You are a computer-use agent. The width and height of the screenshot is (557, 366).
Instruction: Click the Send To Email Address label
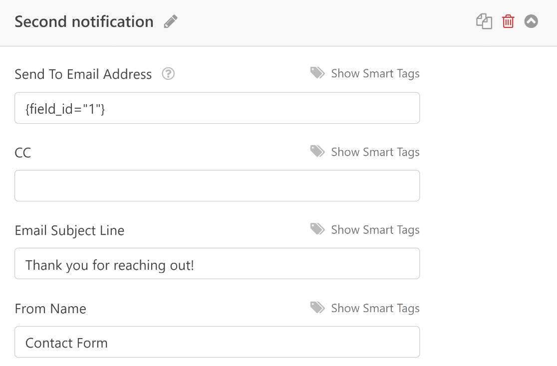83,74
